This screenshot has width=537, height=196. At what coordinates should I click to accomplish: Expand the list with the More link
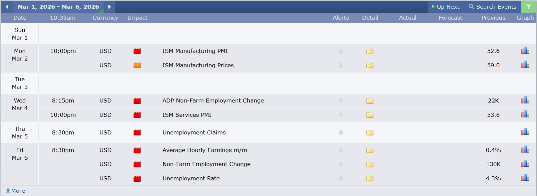coord(16,191)
